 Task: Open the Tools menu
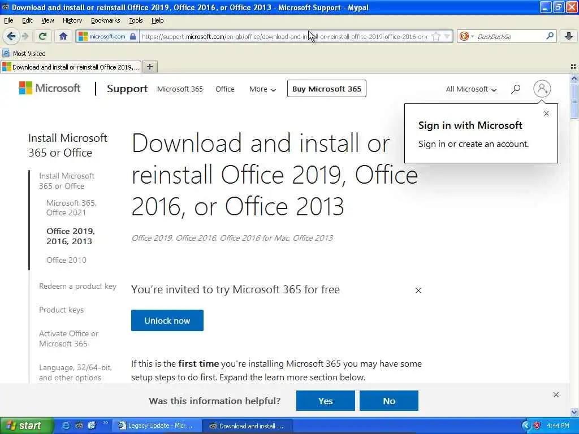point(136,20)
